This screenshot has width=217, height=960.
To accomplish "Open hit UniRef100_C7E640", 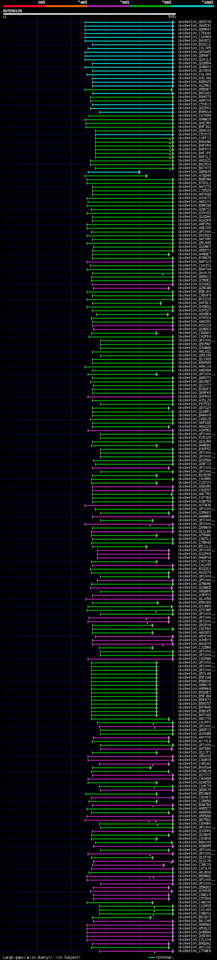I will [194, 33].
